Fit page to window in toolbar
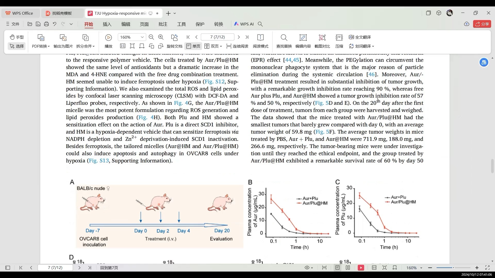 point(132,46)
